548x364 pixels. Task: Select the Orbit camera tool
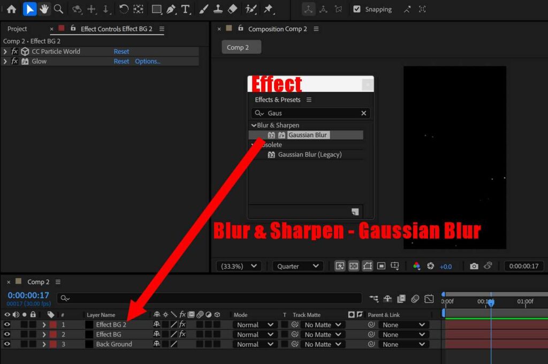click(77, 9)
